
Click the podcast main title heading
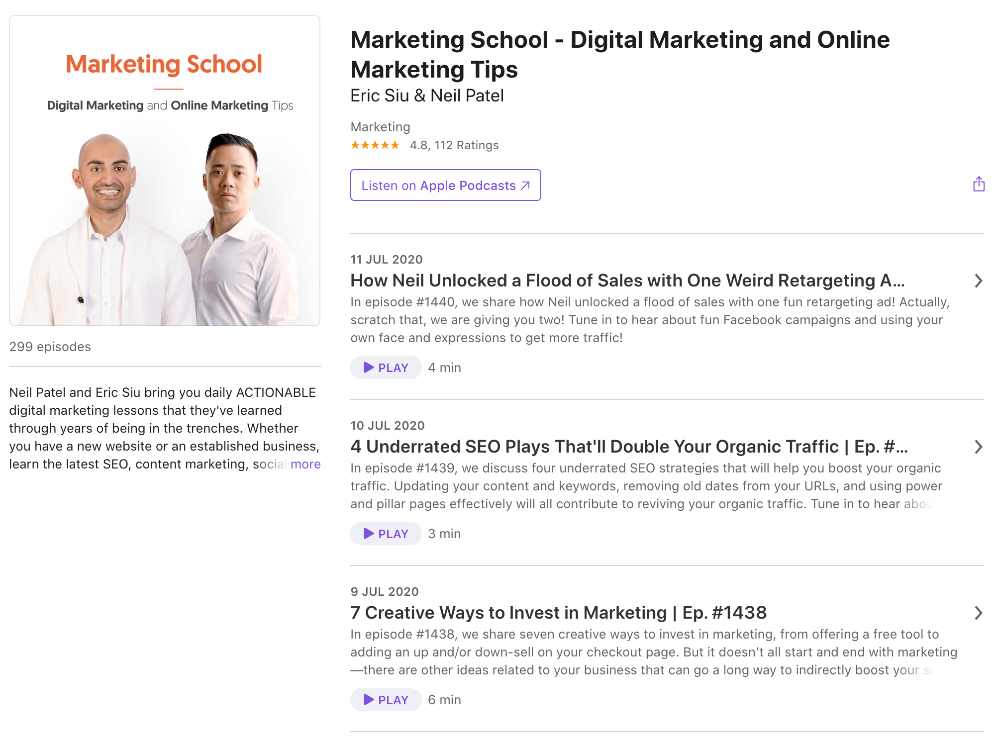(620, 54)
